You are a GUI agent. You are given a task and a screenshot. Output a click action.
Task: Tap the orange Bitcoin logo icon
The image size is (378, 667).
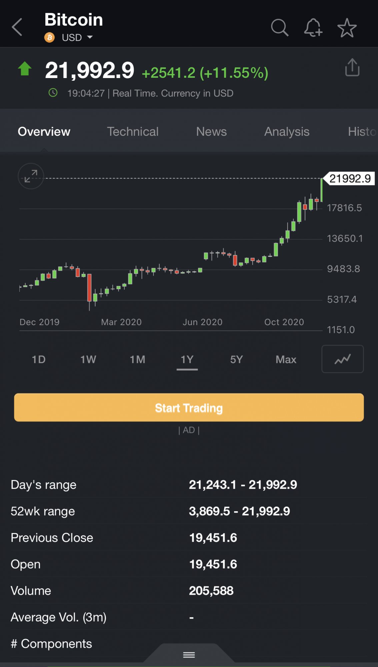coord(49,37)
